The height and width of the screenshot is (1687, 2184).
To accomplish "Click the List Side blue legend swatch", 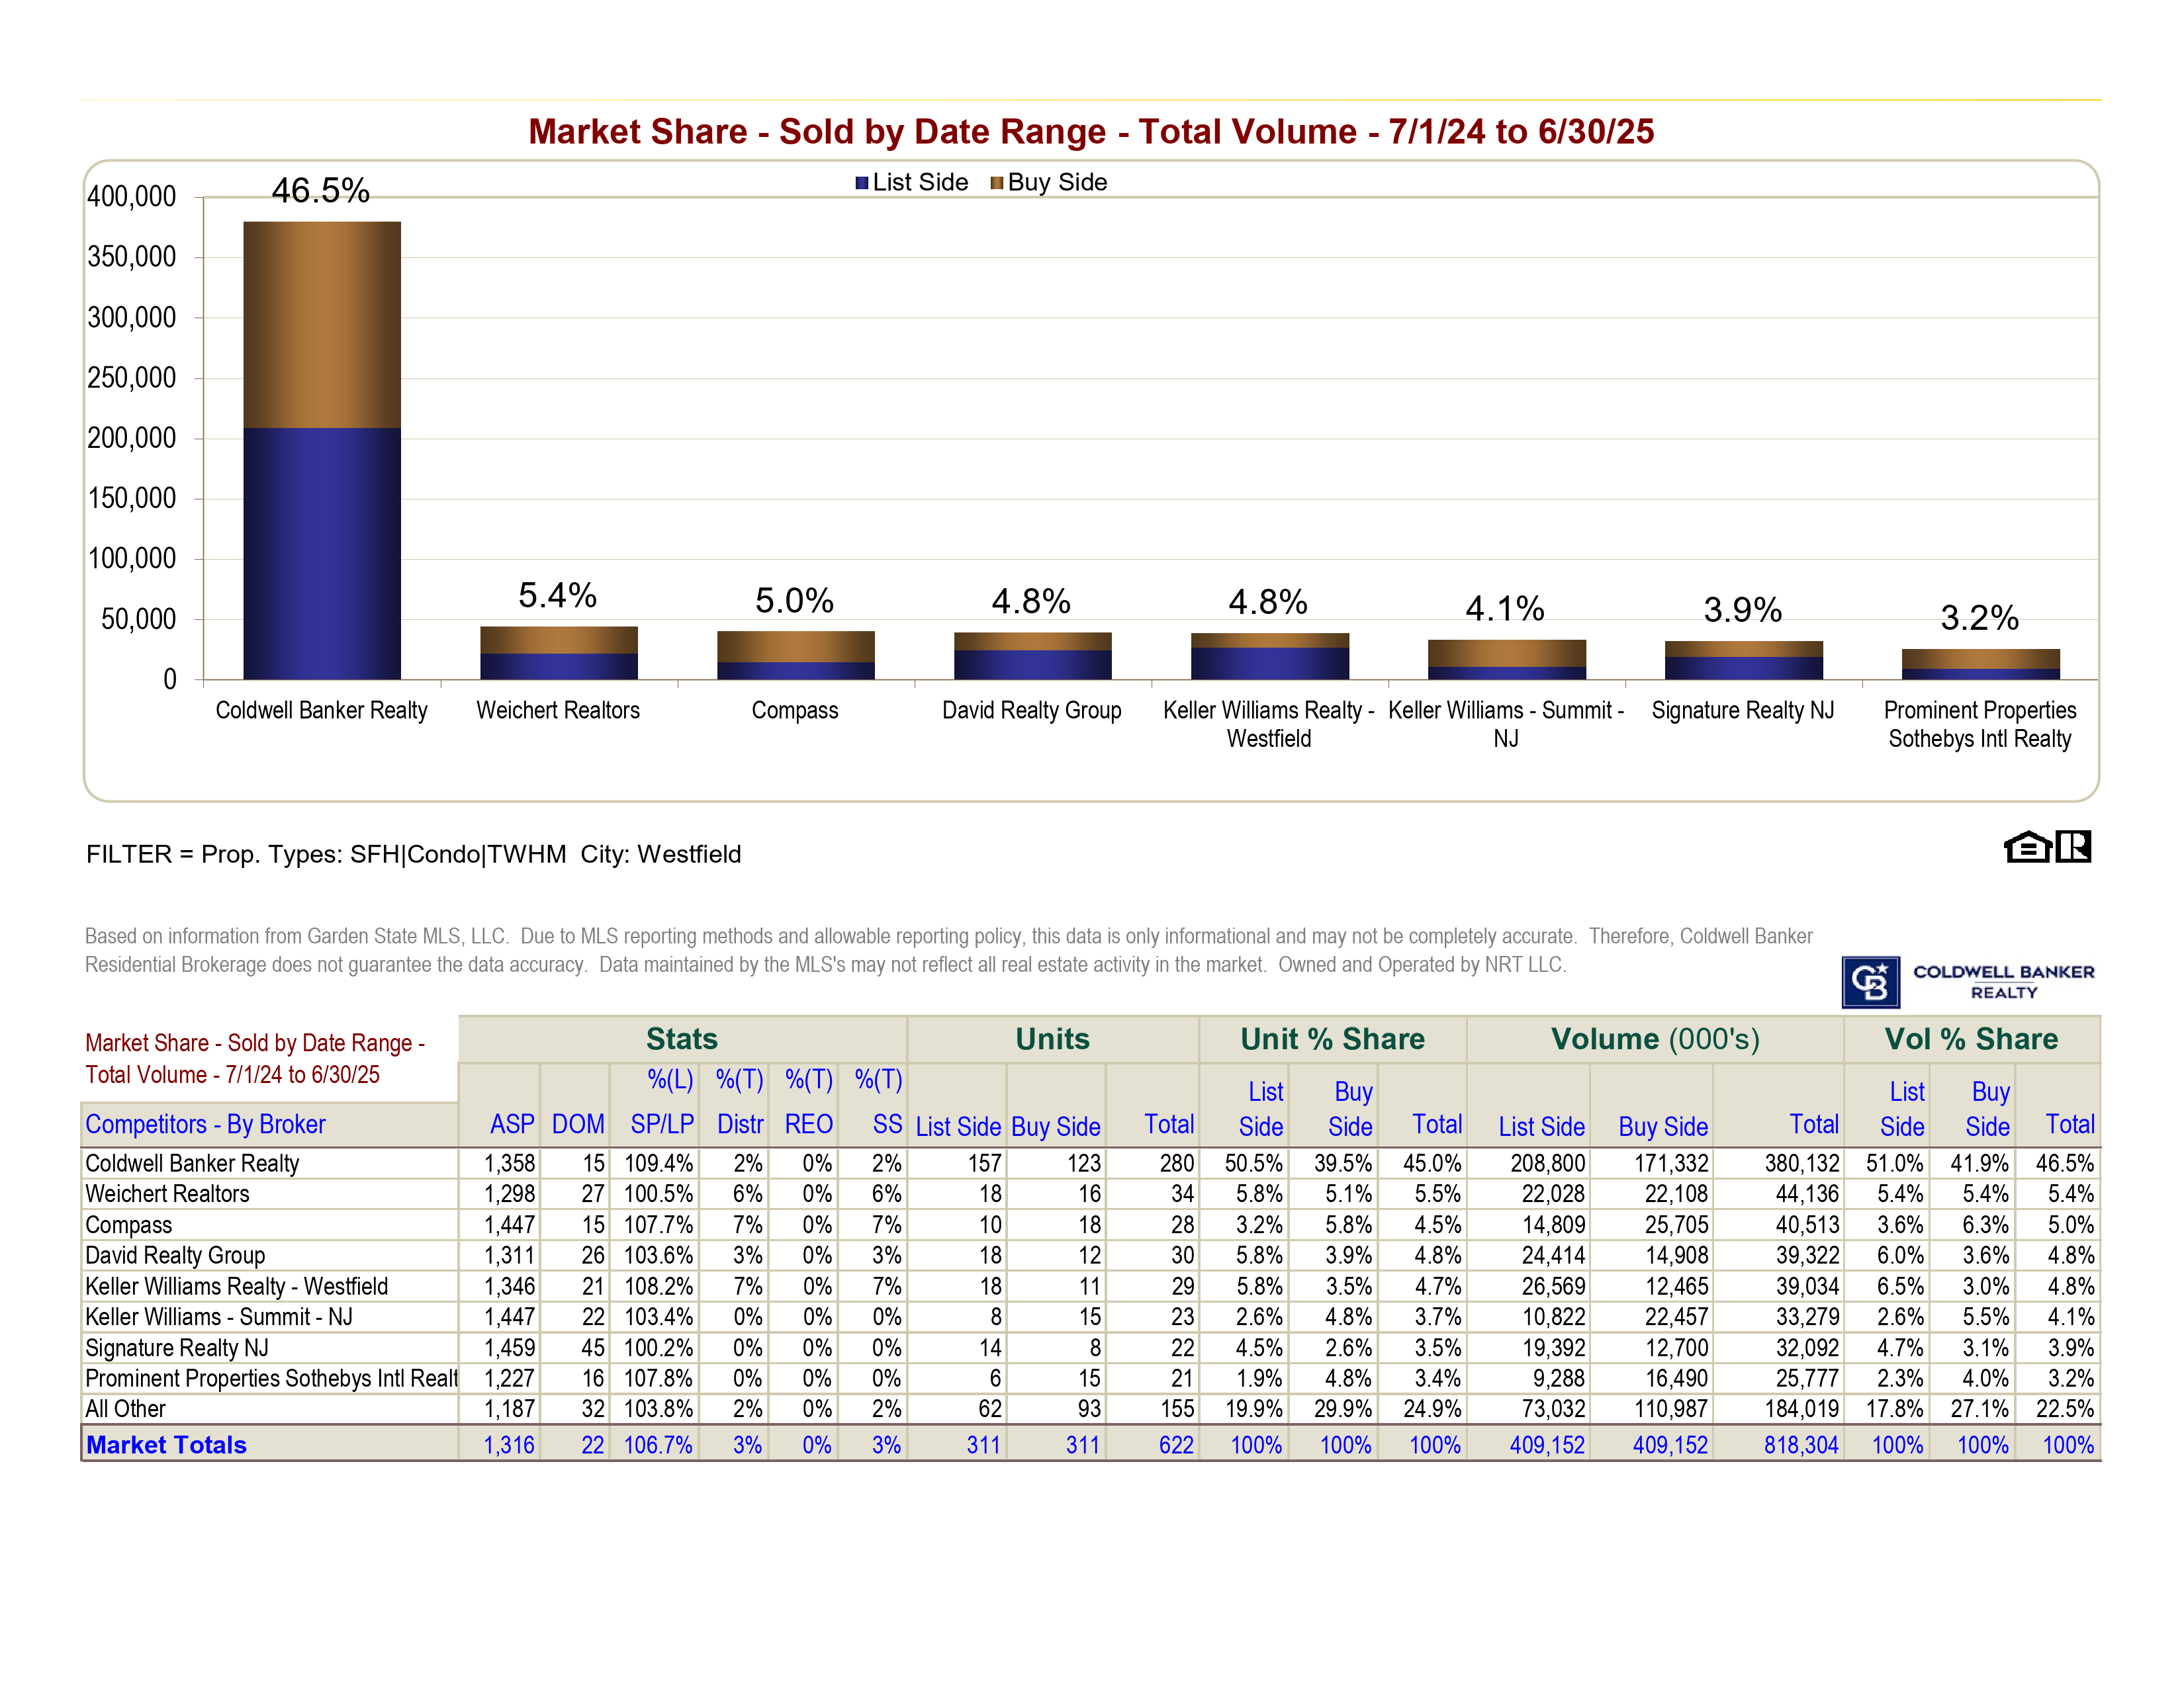I will pyautogui.click(x=861, y=183).
